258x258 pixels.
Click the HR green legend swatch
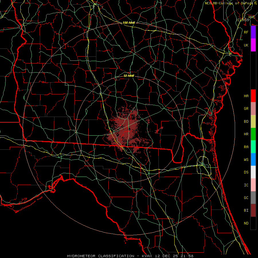coord(253,134)
